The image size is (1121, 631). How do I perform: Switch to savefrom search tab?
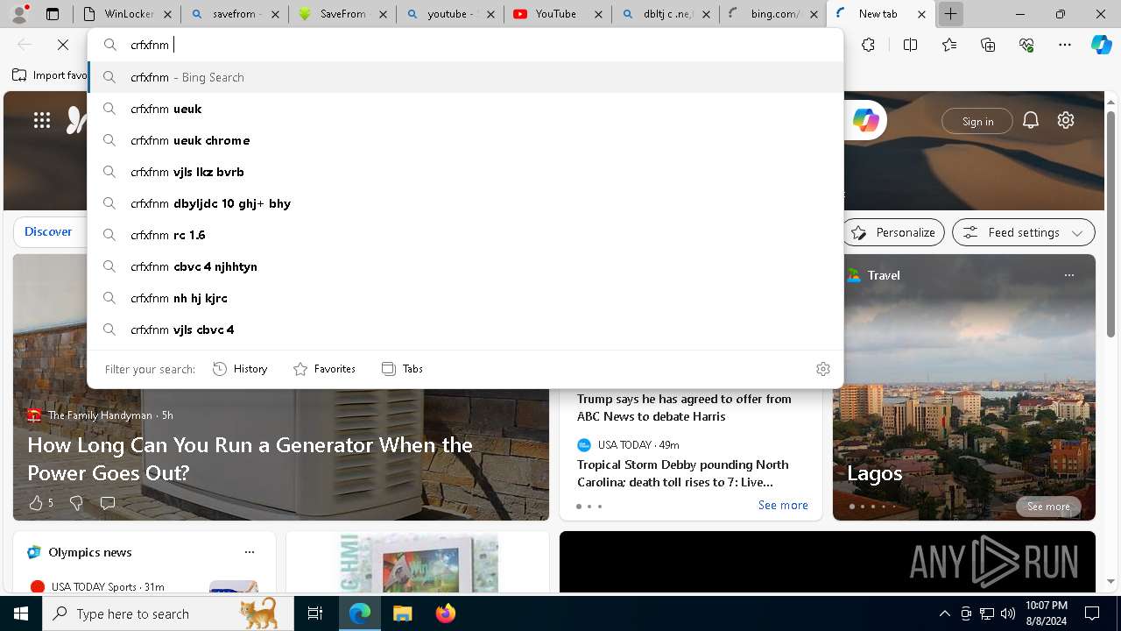click(236, 14)
